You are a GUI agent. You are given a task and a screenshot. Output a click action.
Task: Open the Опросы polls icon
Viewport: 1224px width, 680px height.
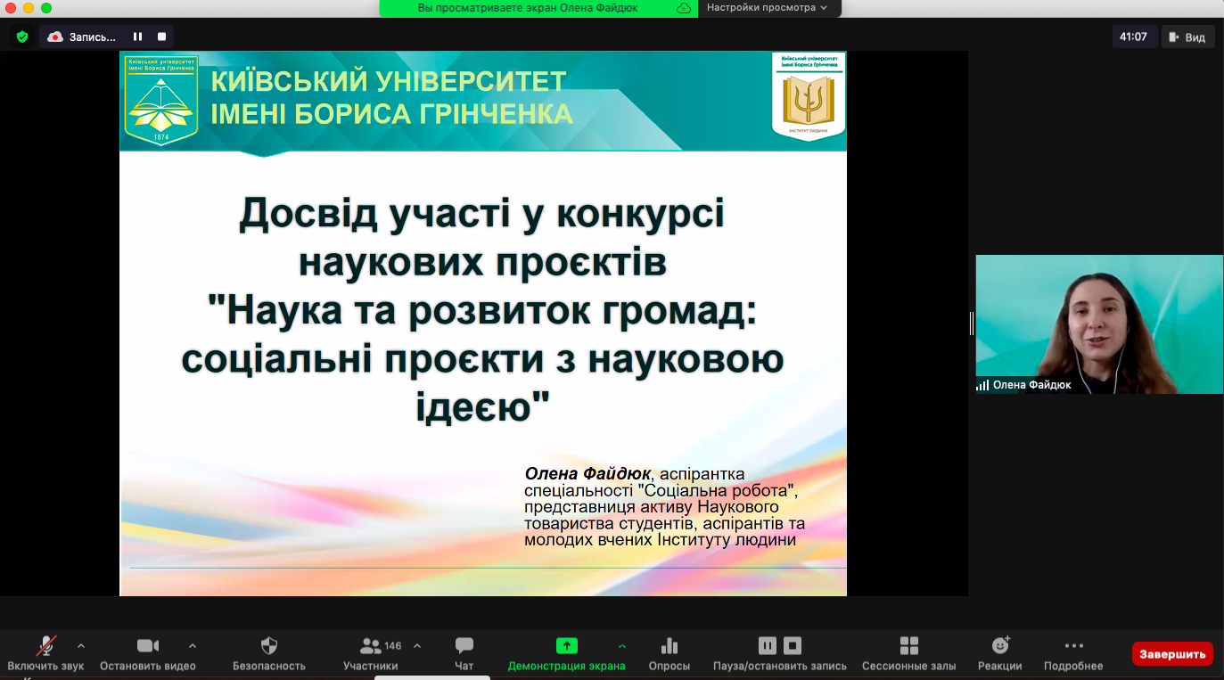point(669,646)
